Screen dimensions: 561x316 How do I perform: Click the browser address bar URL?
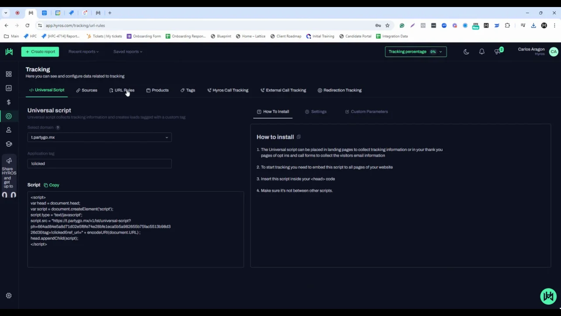coord(75,25)
